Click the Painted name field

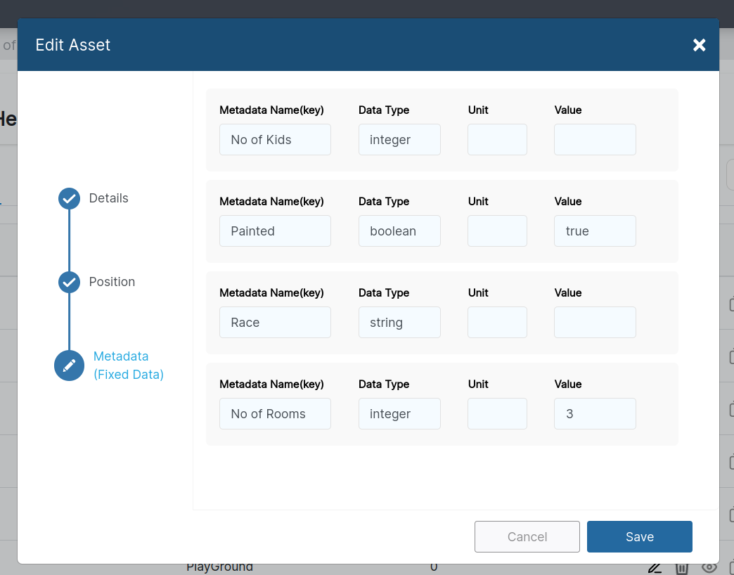pyautogui.click(x=276, y=231)
